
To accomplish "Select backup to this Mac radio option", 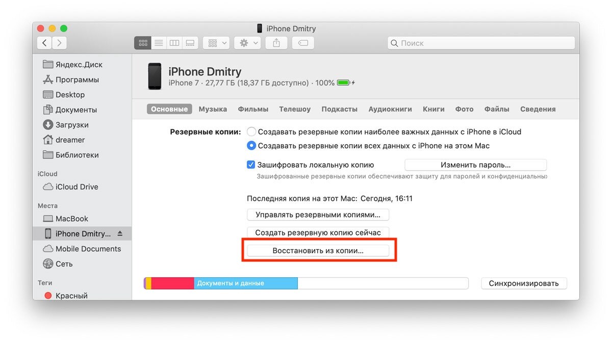I will [x=251, y=146].
